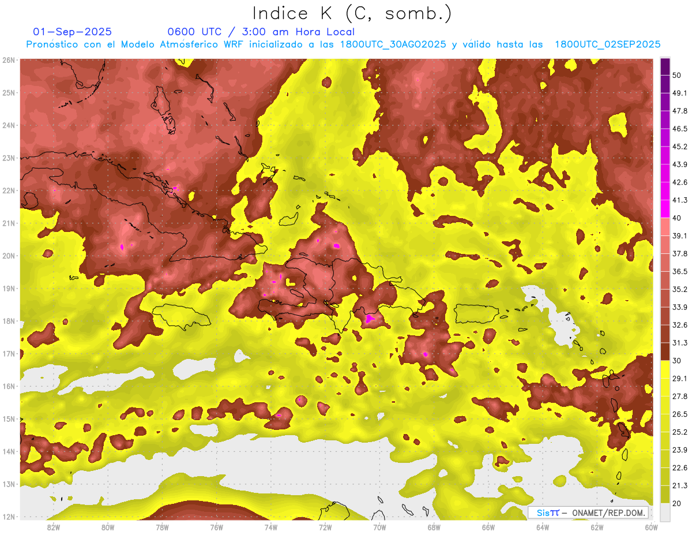This screenshot has width=692, height=535.
Task: Click the '21N' latitude label
Action: coord(9,223)
